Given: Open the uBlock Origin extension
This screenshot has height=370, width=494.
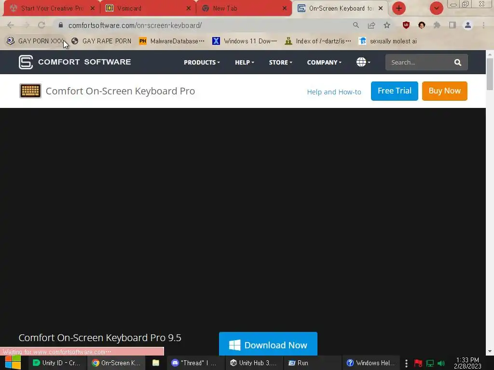Looking at the screenshot, I should 406,25.
